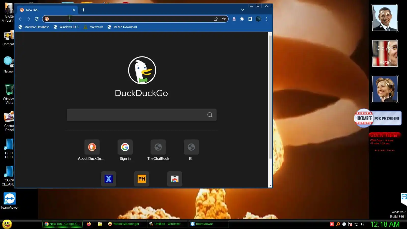Click the share-page icon in the address bar
Screen dimensions: 407x229
[216, 19]
